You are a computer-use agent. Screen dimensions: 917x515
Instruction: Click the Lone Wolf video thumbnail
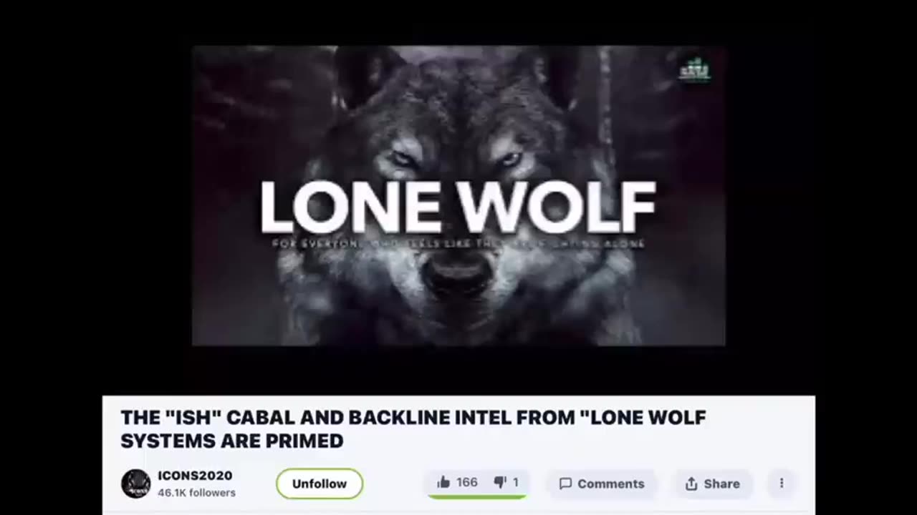[x=458, y=195]
